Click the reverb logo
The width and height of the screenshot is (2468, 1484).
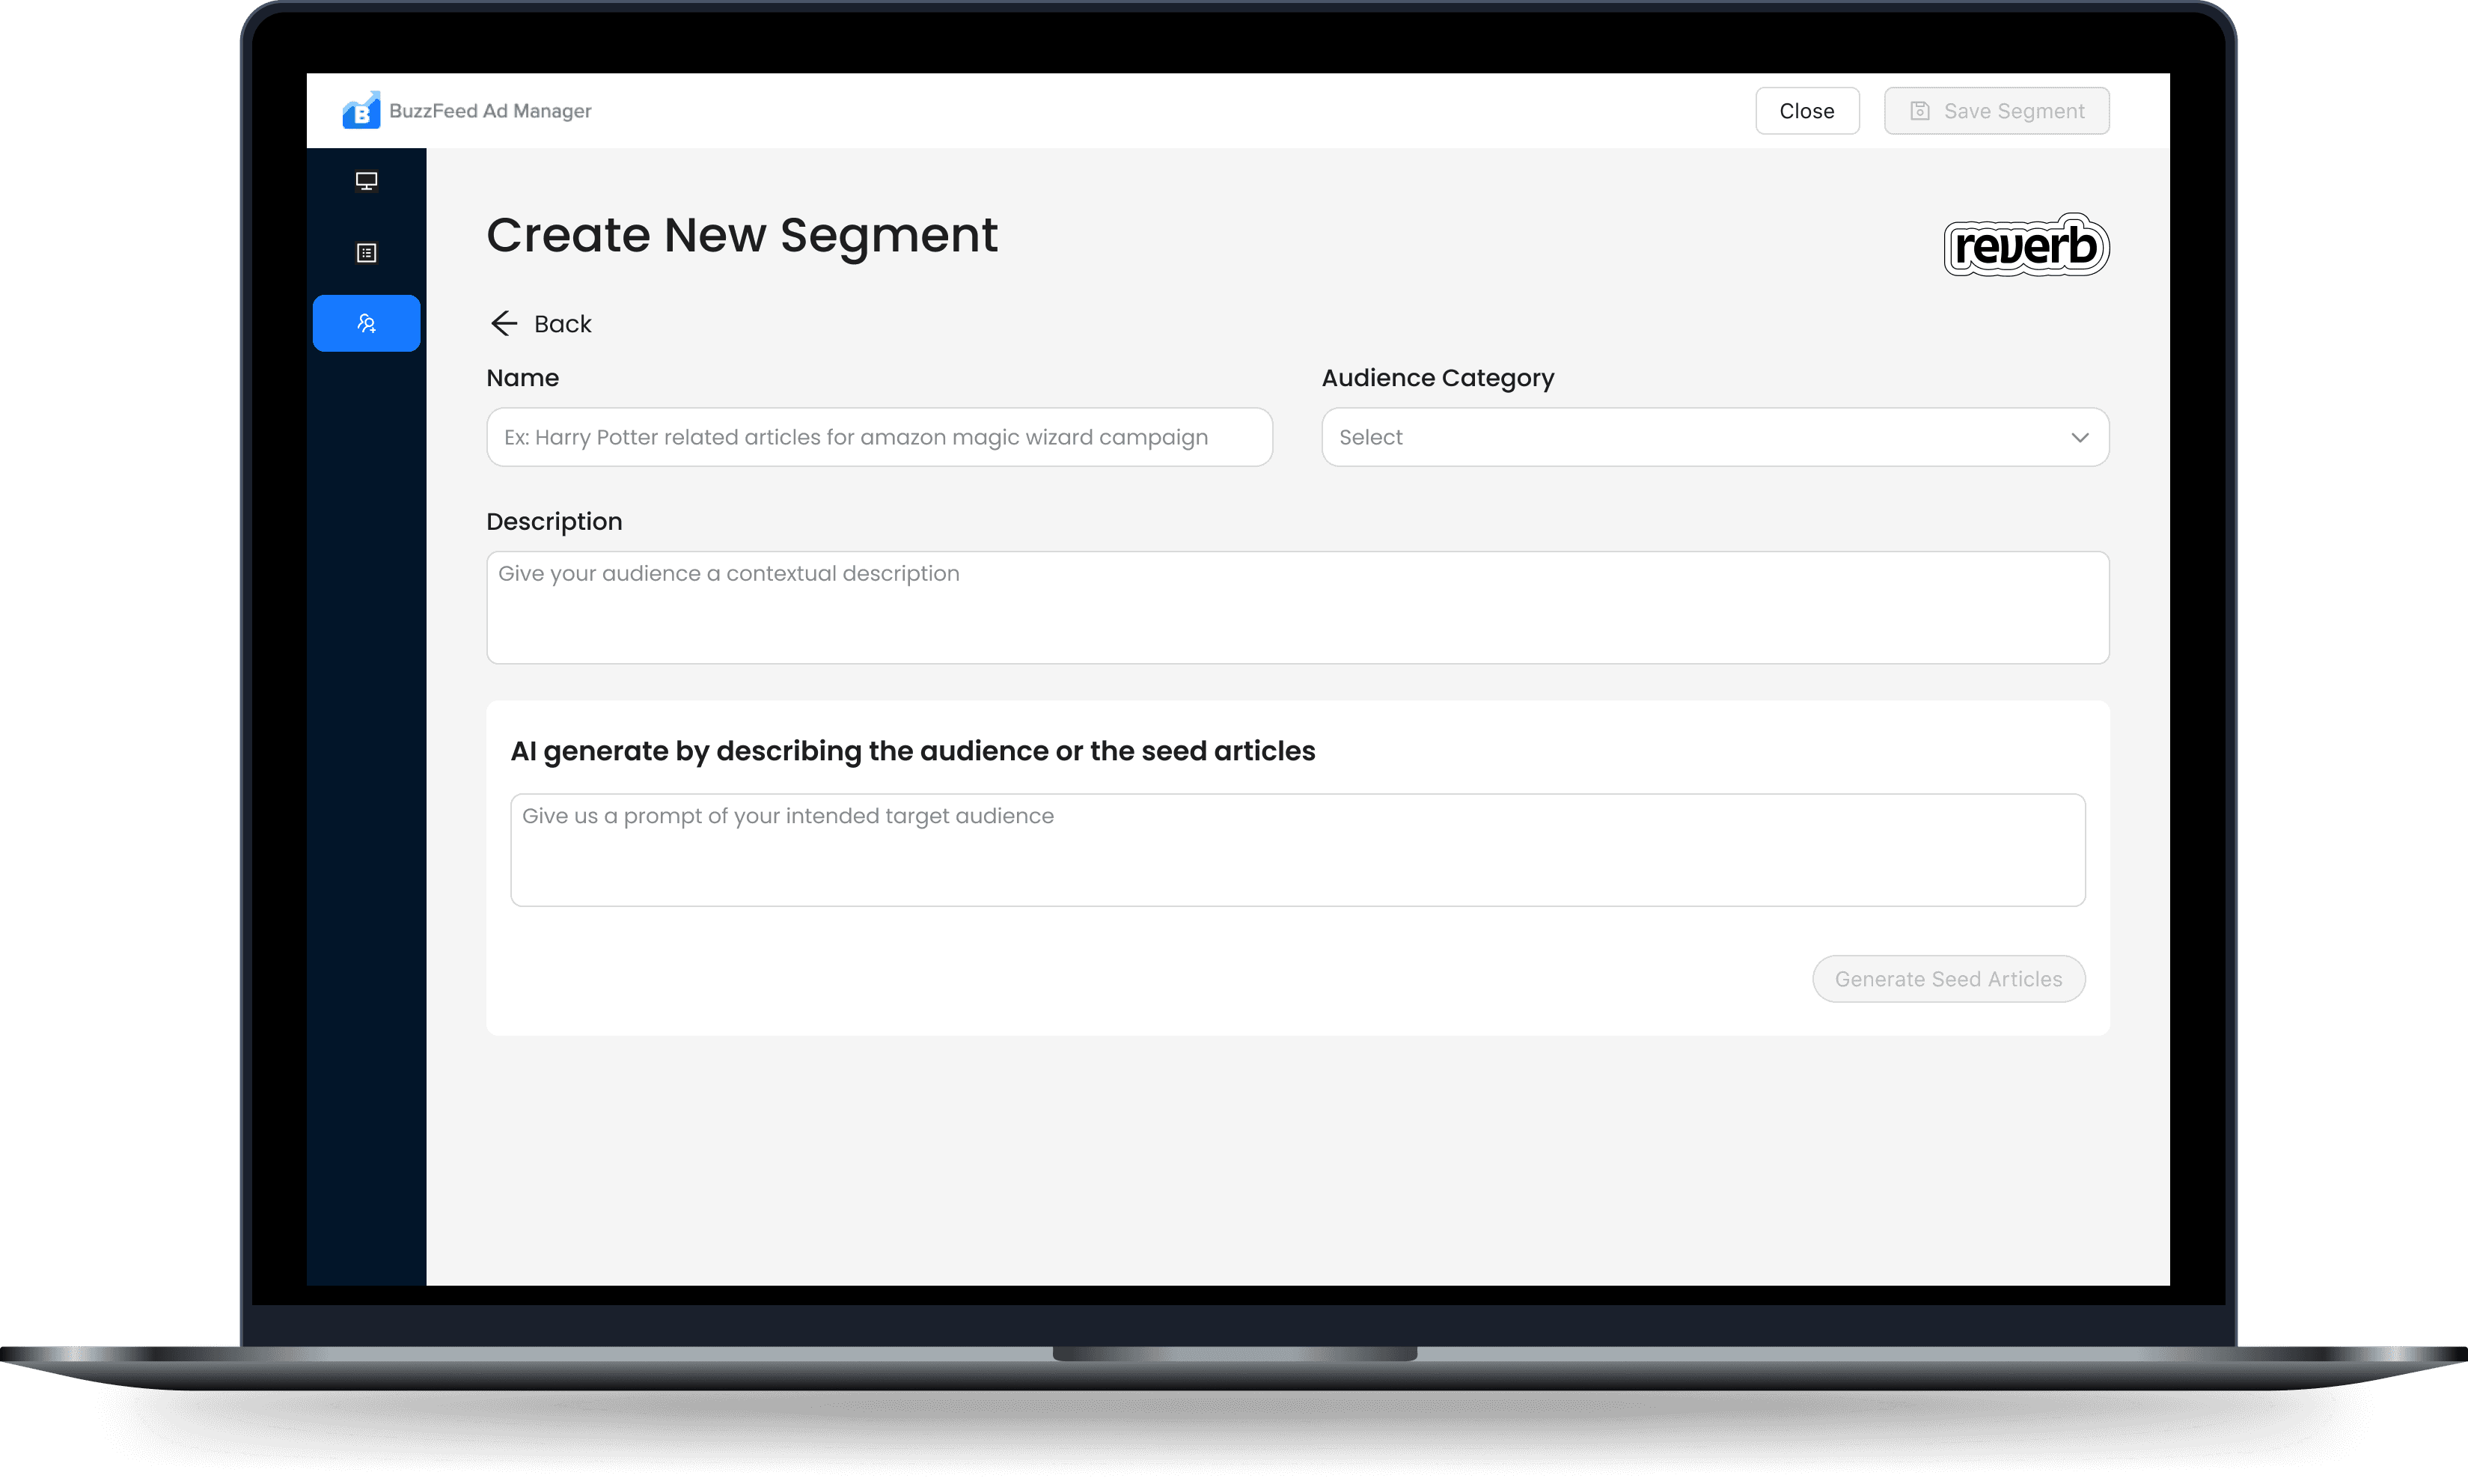pyautogui.click(x=2025, y=245)
